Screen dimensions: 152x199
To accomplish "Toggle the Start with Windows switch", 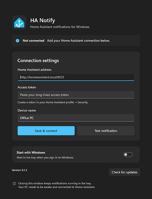I will point(128,154).
